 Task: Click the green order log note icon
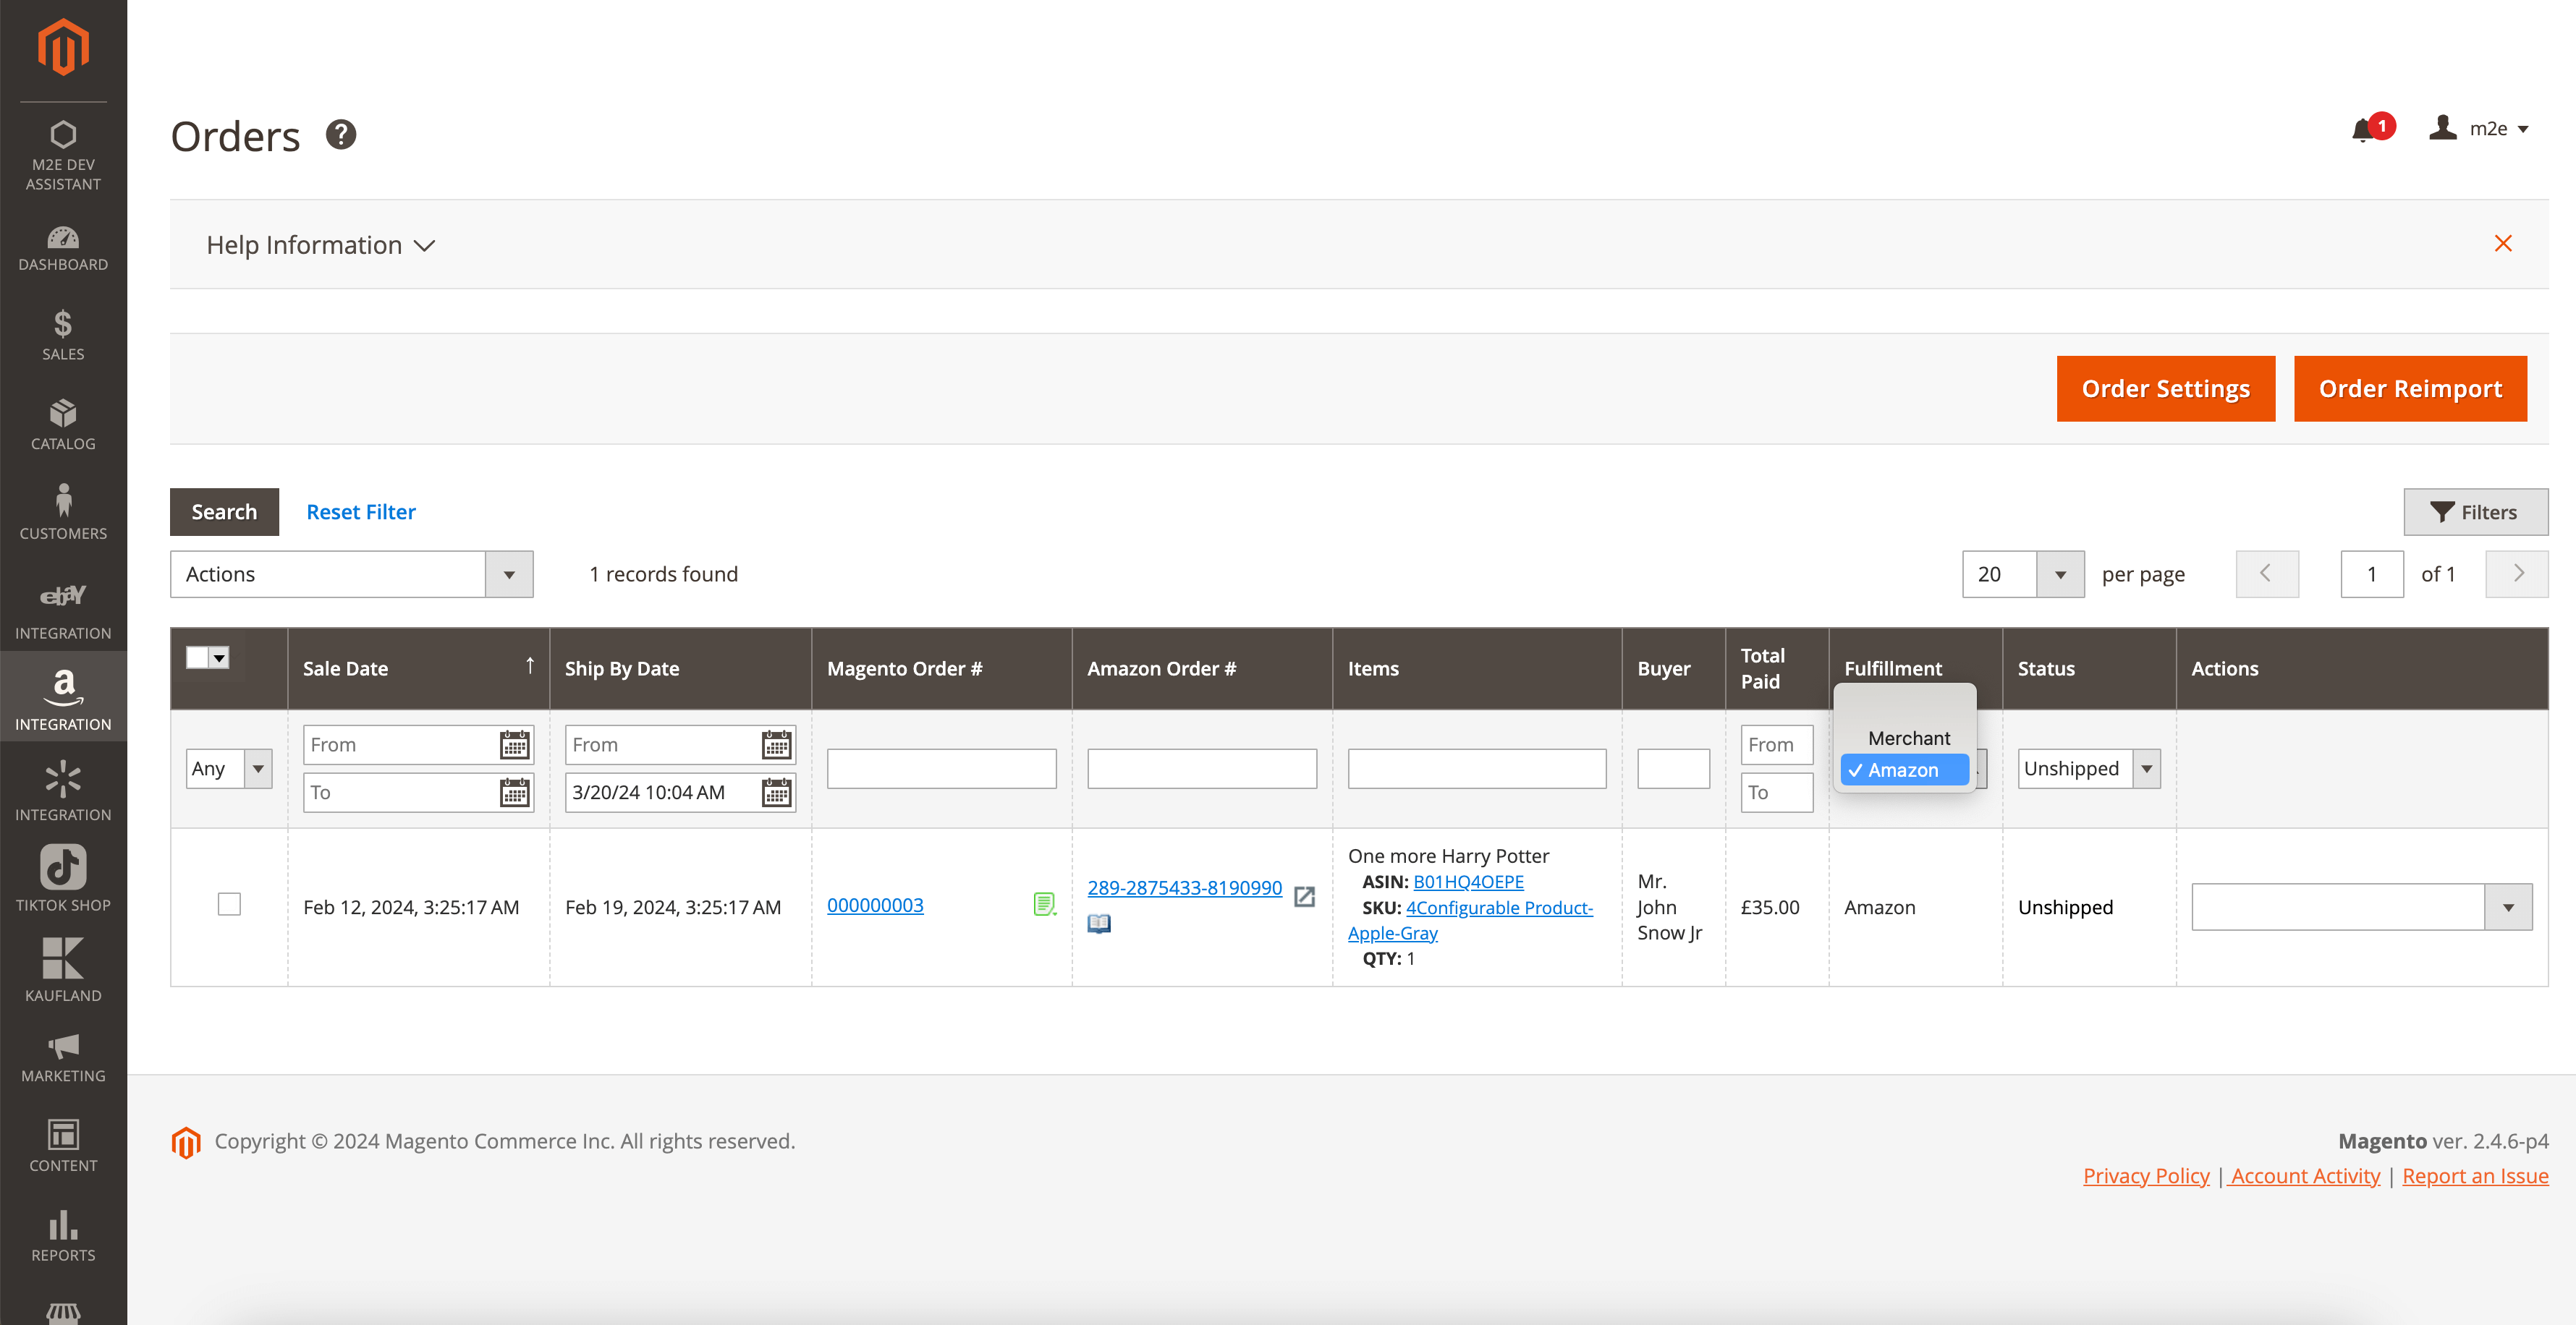1043,904
